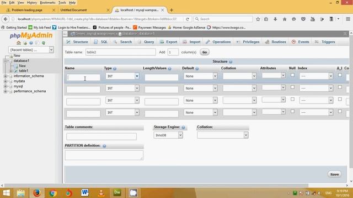Collapse navigation panel arrow icon
The height and width of the screenshot is (198, 353).
click(65, 34)
